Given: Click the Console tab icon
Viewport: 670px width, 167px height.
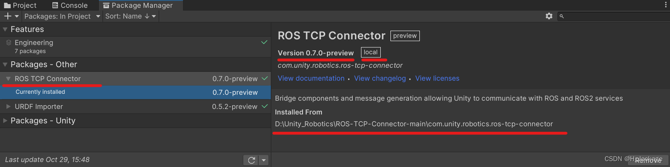Looking at the screenshot, I should coord(55,5).
